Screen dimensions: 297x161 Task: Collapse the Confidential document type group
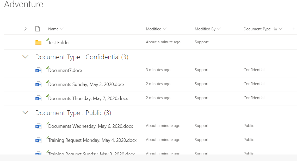pyautogui.click(x=25, y=57)
